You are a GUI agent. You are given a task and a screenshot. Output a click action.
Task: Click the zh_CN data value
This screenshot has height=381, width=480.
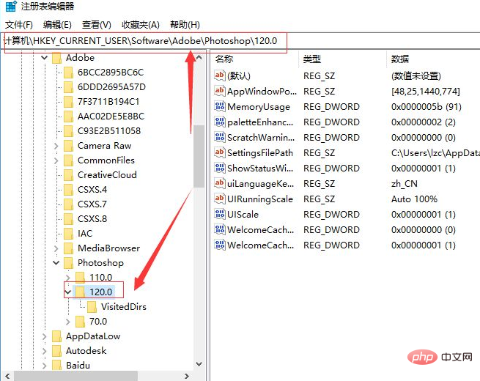pos(404,183)
